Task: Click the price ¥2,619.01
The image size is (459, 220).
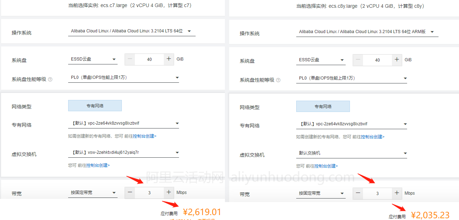Action: (x=202, y=212)
